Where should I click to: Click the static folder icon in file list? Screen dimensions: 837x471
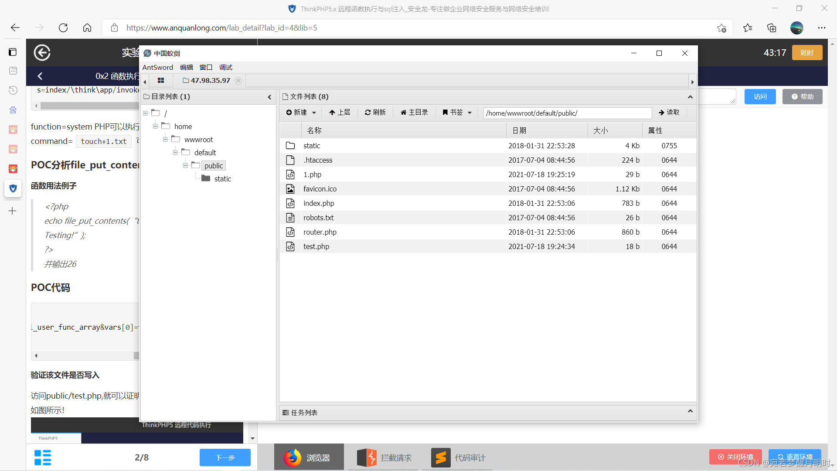(290, 146)
